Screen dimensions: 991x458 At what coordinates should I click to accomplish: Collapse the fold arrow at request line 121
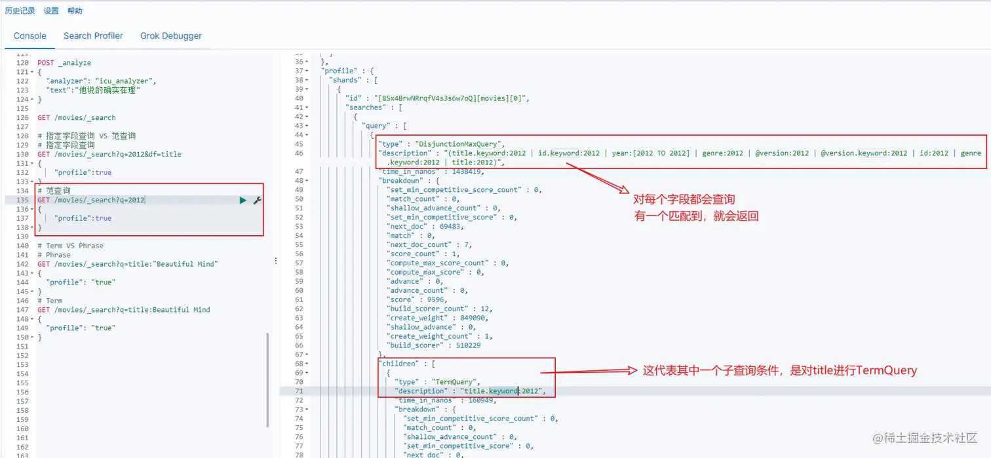coord(32,72)
